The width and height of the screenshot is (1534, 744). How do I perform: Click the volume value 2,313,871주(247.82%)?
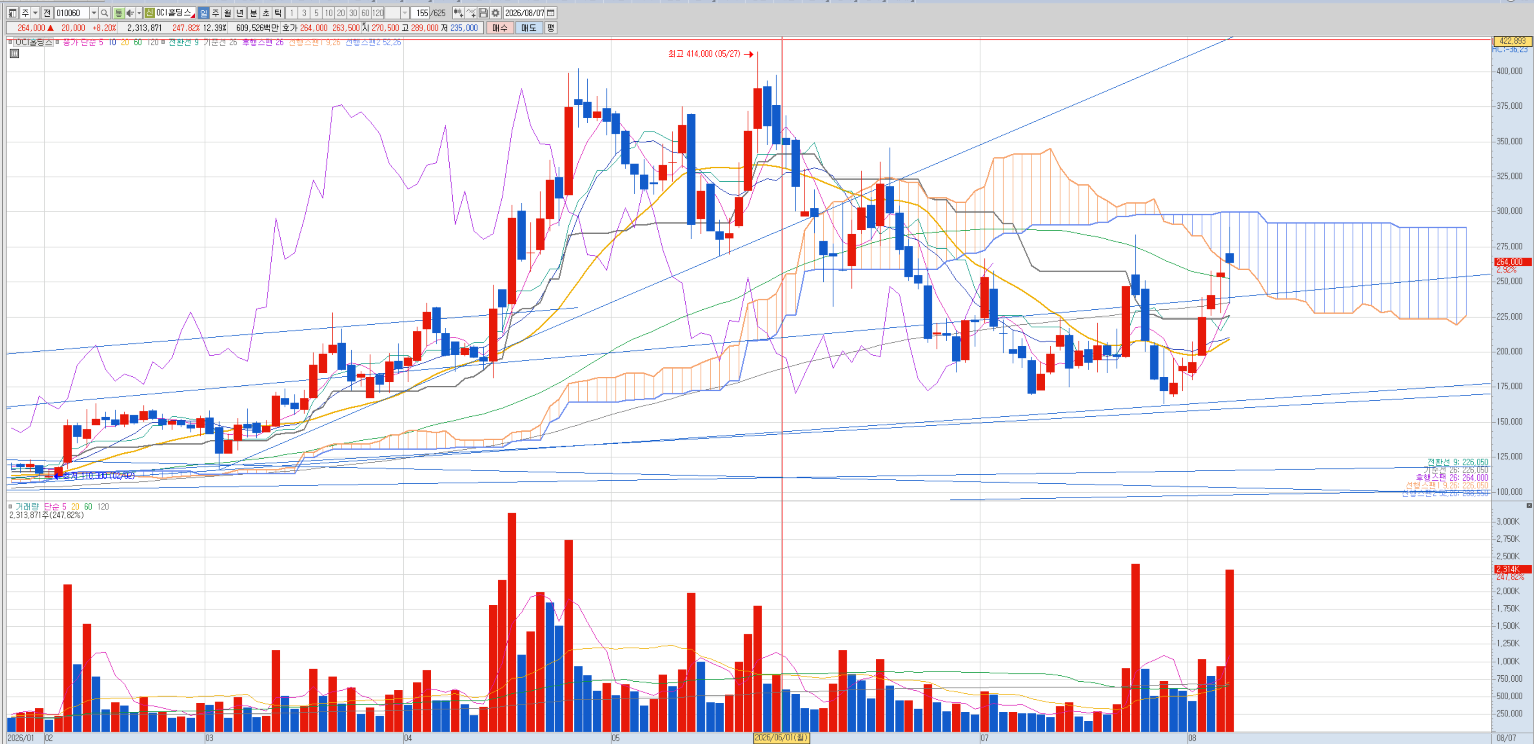(x=46, y=515)
